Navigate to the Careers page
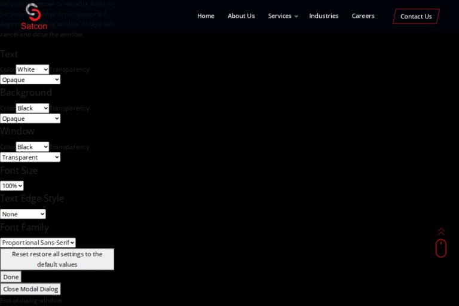 point(363,16)
